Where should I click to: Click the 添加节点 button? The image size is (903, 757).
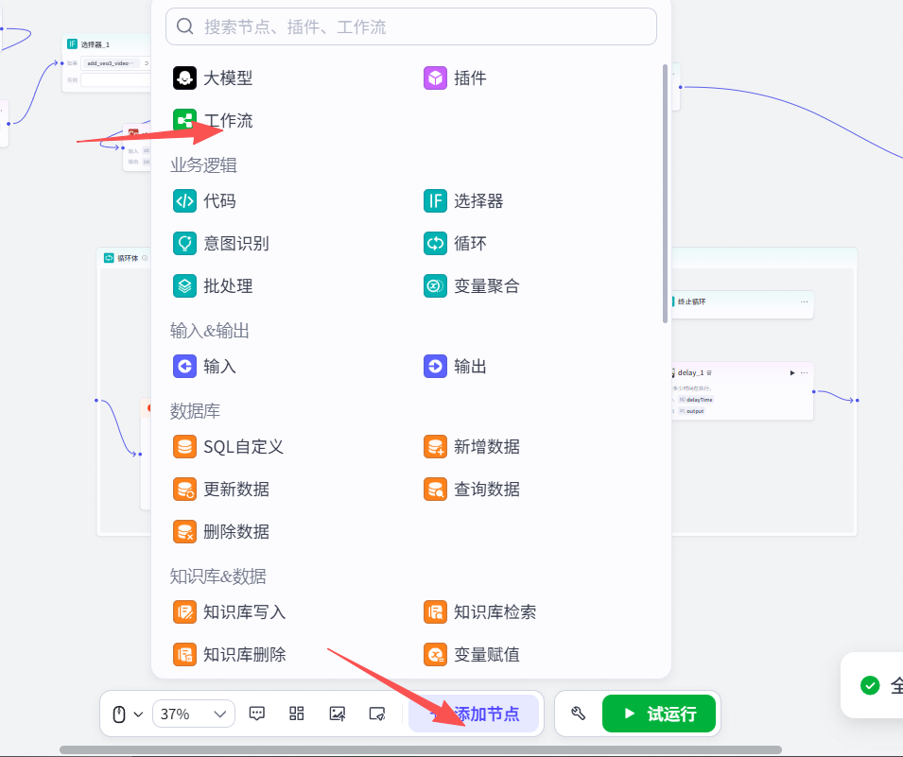[x=474, y=714]
